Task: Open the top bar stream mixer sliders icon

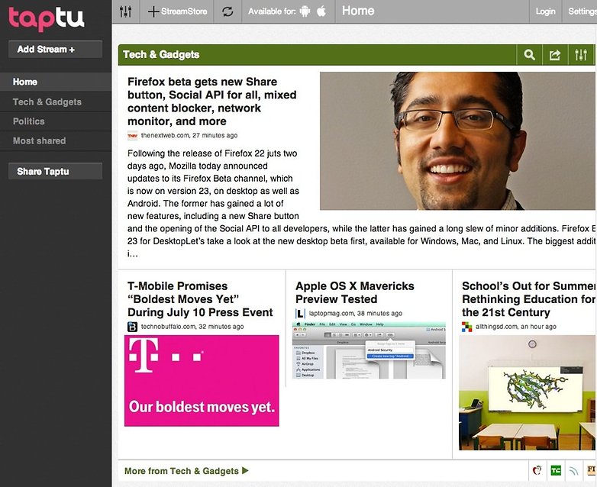Action: click(x=126, y=11)
